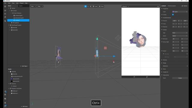Open the View menu in menu bar
This screenshot has width=192, height=108.
point(13,3)
